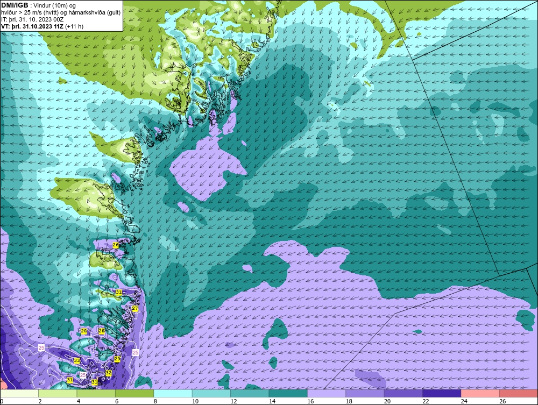Screen dimensions: 538x405
Task: Click legend scale value 24
Action: [x=464, y=401]
